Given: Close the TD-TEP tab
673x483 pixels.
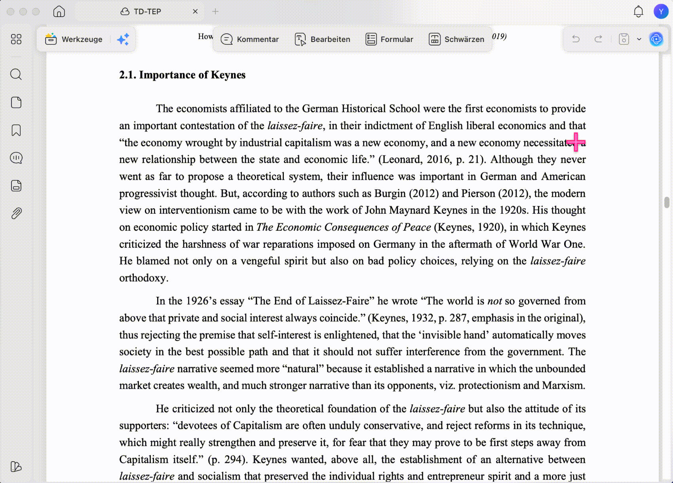Looking at the screenshot, I should pos(195,11).
